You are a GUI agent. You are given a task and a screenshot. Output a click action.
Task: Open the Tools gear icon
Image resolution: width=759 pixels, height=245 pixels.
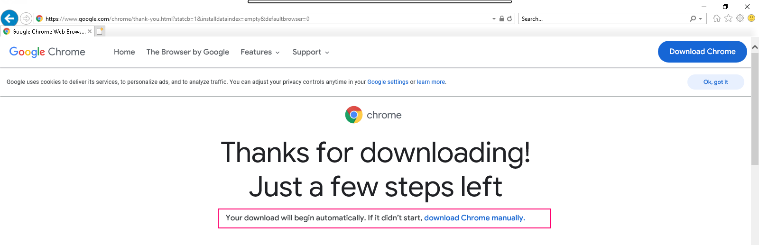tap(740, 18)
